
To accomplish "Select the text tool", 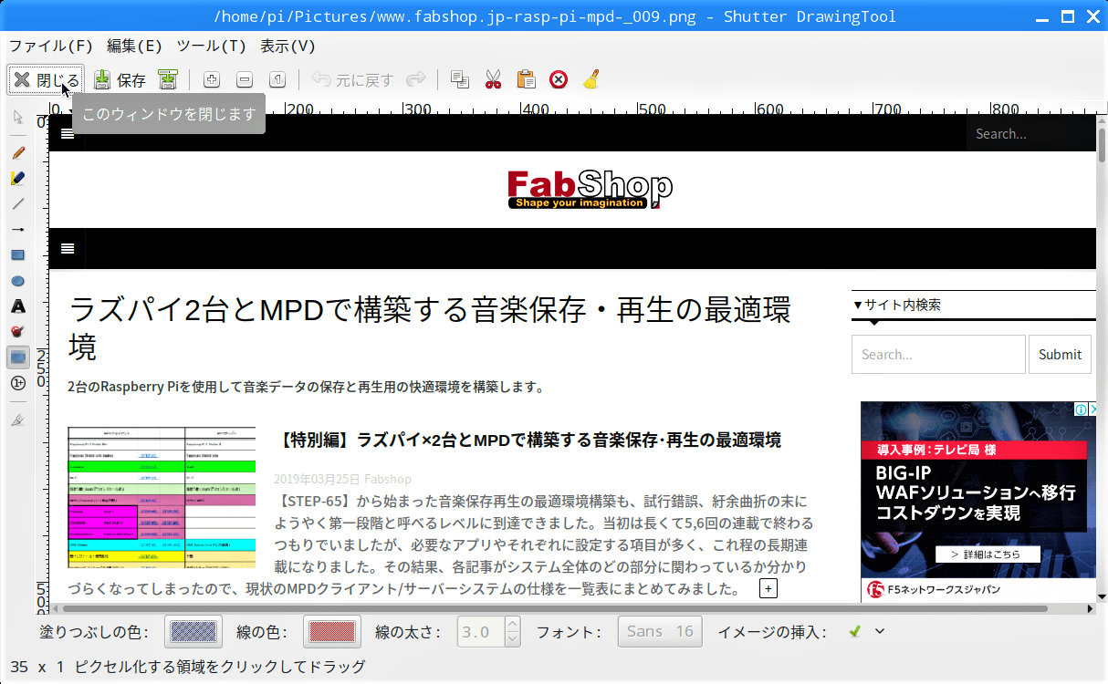I will point(18,306).
